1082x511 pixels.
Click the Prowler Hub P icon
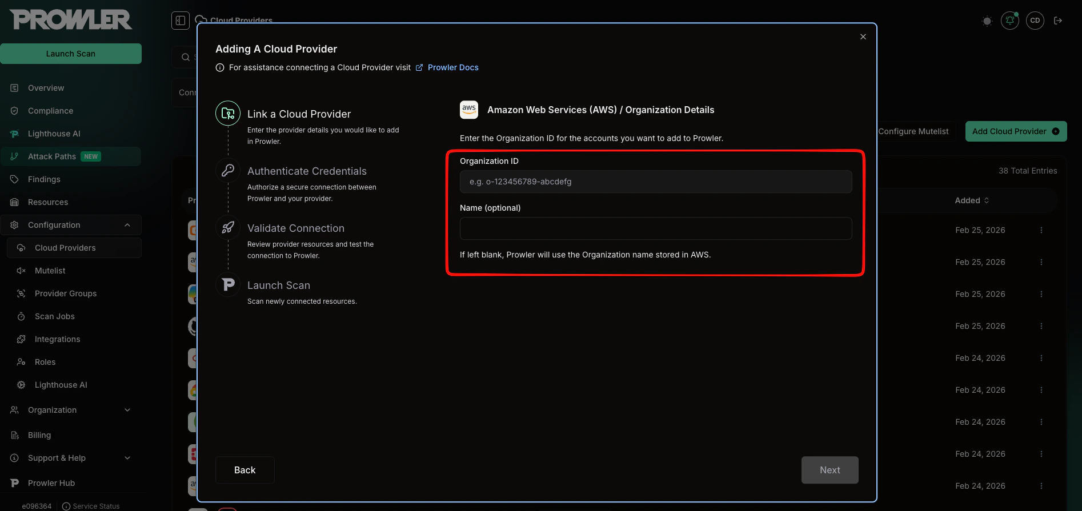15,483
